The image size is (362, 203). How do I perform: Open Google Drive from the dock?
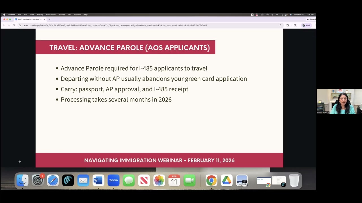click(227, 180)
